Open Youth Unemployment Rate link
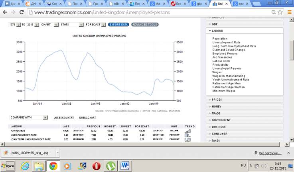This screenshot has width=294, height=172. coord(231,79)
